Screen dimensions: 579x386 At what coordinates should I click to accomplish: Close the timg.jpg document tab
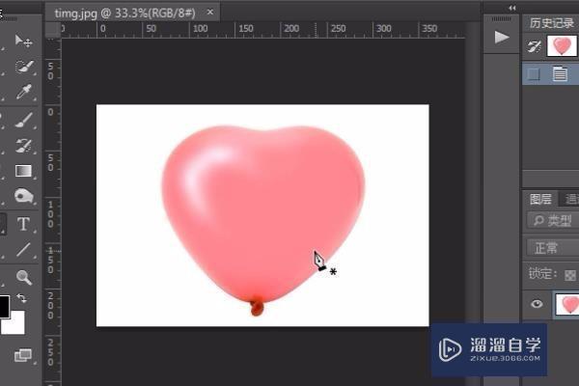[x=210, y=13]
